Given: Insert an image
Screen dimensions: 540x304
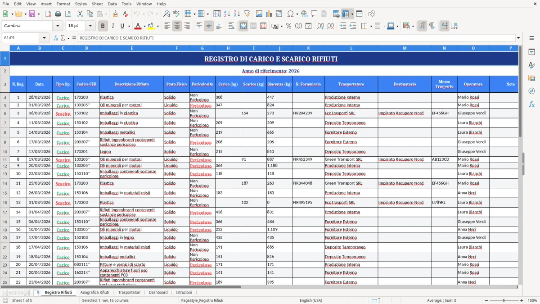Looking at the screenshot, I should [x=260, y=14].
